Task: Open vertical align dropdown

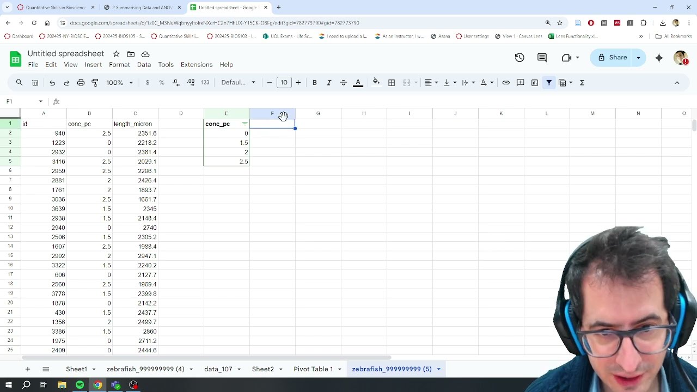Action: pos(449,83)
